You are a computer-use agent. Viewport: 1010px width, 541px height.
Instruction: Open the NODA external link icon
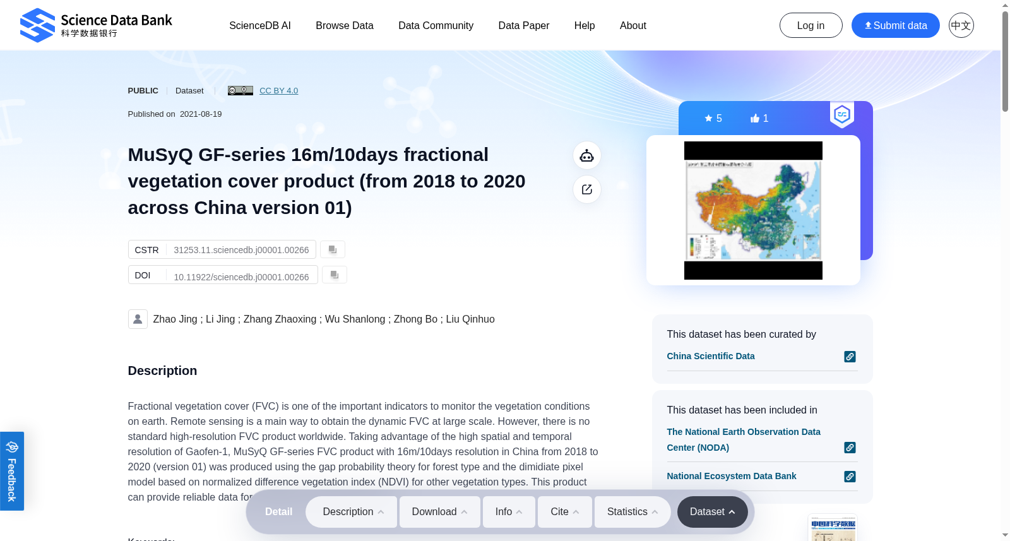tap(850, 448)
